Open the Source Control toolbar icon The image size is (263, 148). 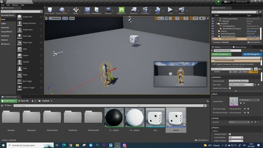[62, 10]
